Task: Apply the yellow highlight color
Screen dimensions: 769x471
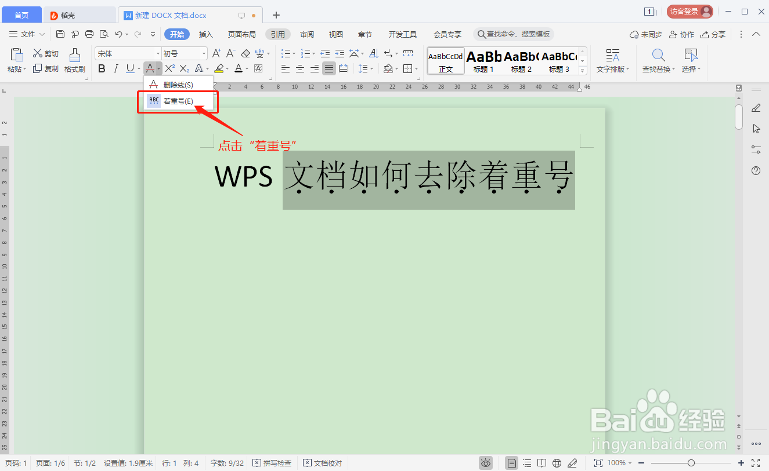Action: coord(219,69)
